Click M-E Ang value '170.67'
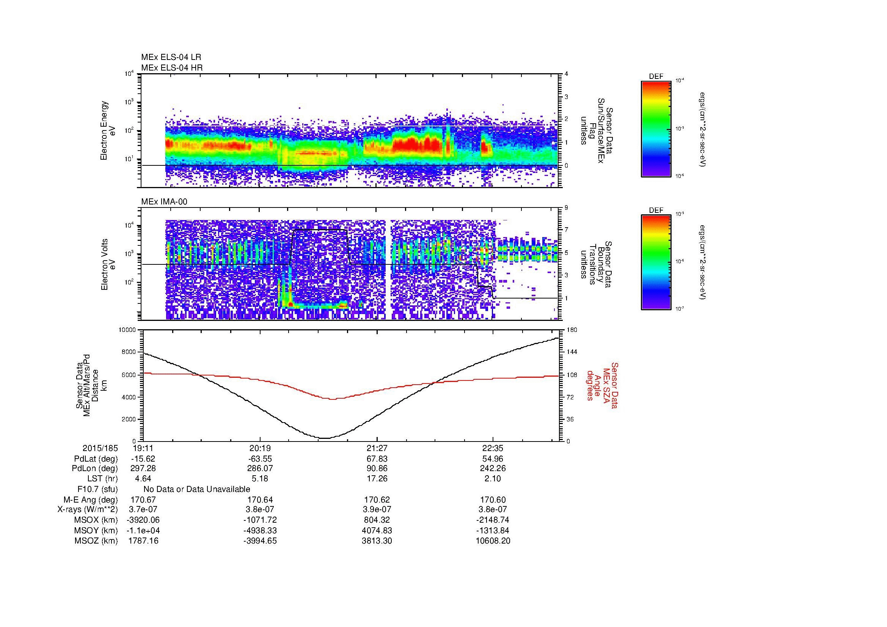 143,500
